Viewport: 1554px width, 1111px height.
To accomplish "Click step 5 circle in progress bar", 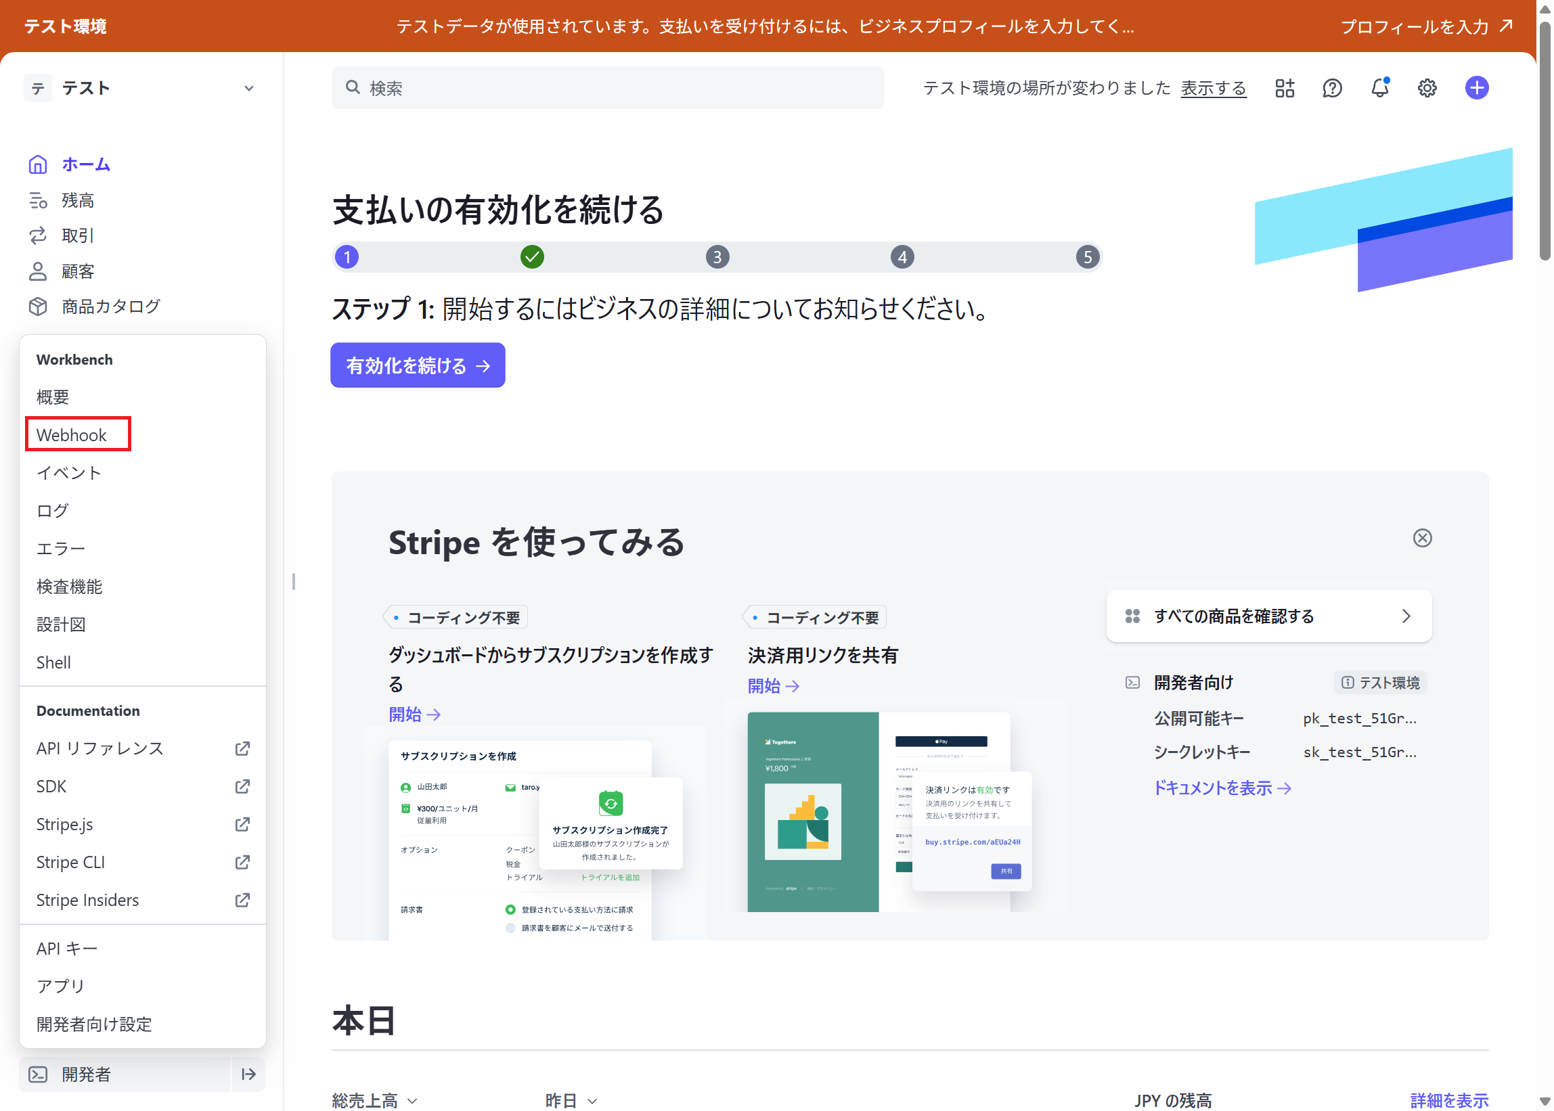I will pos(1087,257).
